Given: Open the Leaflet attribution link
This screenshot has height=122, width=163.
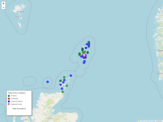Looking at the screenshot, I should pyautogui.click(x=142, y=121).
